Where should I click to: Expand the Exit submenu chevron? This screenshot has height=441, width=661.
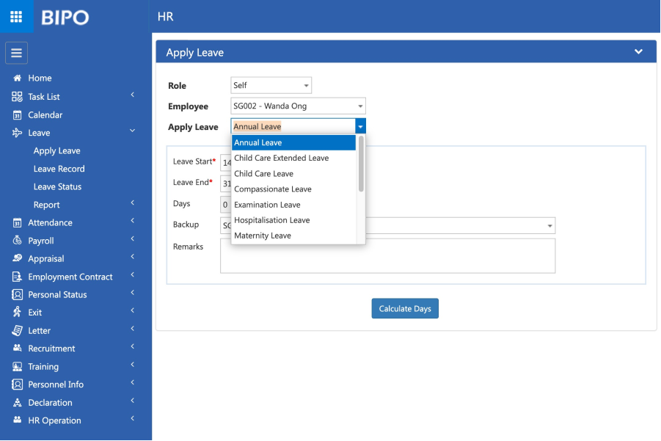click(132, 310)
